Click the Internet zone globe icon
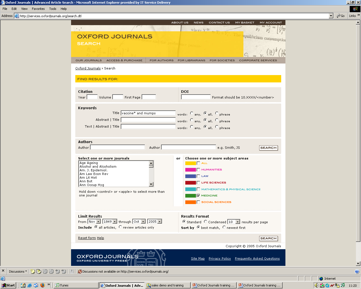361x289 pixels. point(321,279)
